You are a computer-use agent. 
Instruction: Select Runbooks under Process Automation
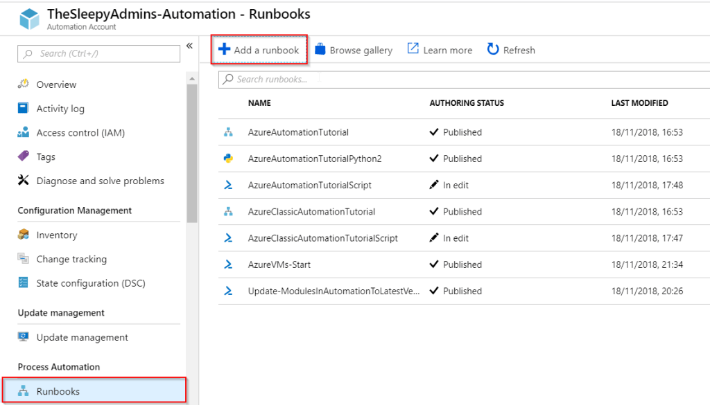[94, 391]
